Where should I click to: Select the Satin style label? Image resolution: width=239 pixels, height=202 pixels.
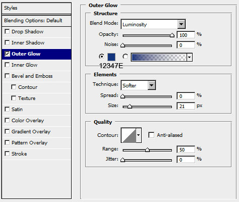pos(17,109)
